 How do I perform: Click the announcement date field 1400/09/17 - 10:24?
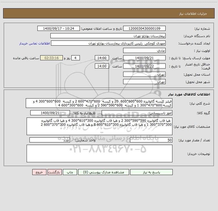pos(59,28)
